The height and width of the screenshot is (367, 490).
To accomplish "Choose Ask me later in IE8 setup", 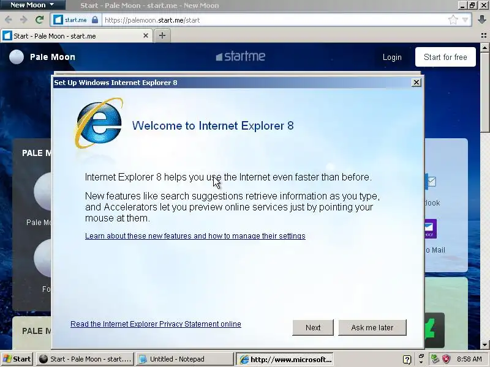I will [x=372, y=327].
